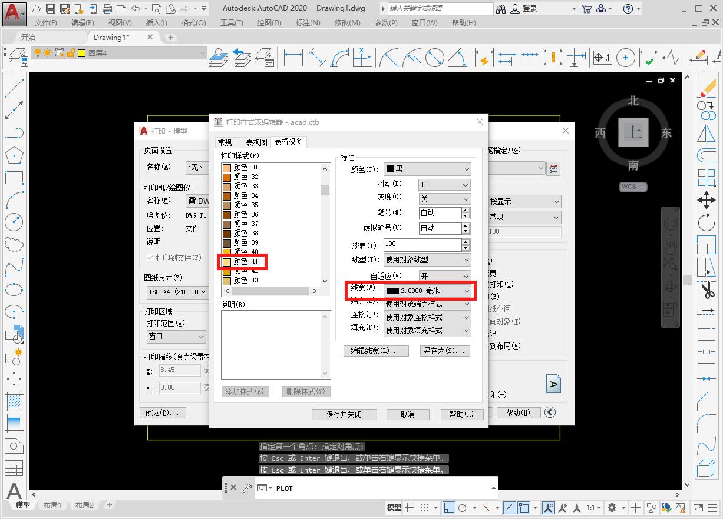Click the 保存并关闭 button
Screen dimensions: 723x519
click(344, 414)
